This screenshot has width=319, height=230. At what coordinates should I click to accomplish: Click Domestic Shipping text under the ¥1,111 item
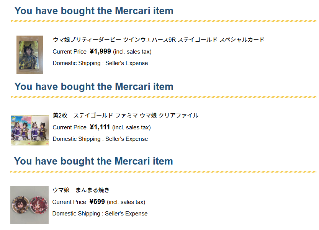pyautogui.click(x=100, y=139)
